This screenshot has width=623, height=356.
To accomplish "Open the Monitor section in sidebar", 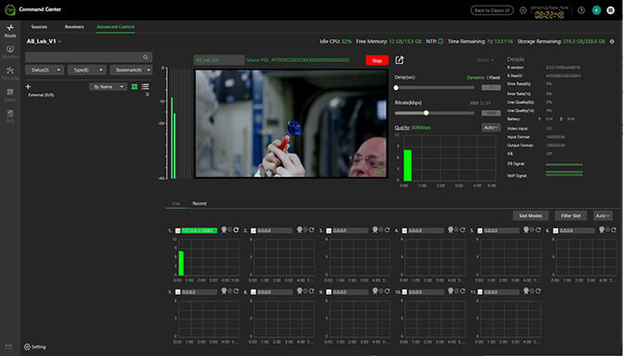I will (10, 52).
